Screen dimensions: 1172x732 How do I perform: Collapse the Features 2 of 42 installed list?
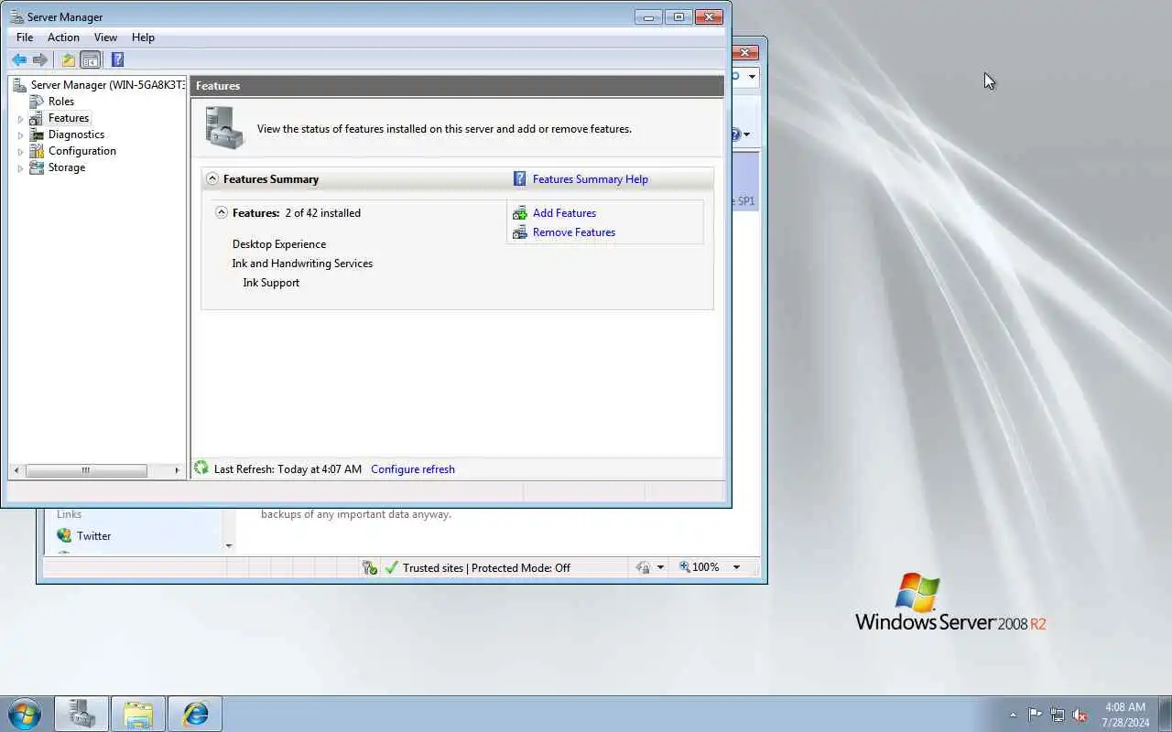pyautogui.click(x=221, y=212)
